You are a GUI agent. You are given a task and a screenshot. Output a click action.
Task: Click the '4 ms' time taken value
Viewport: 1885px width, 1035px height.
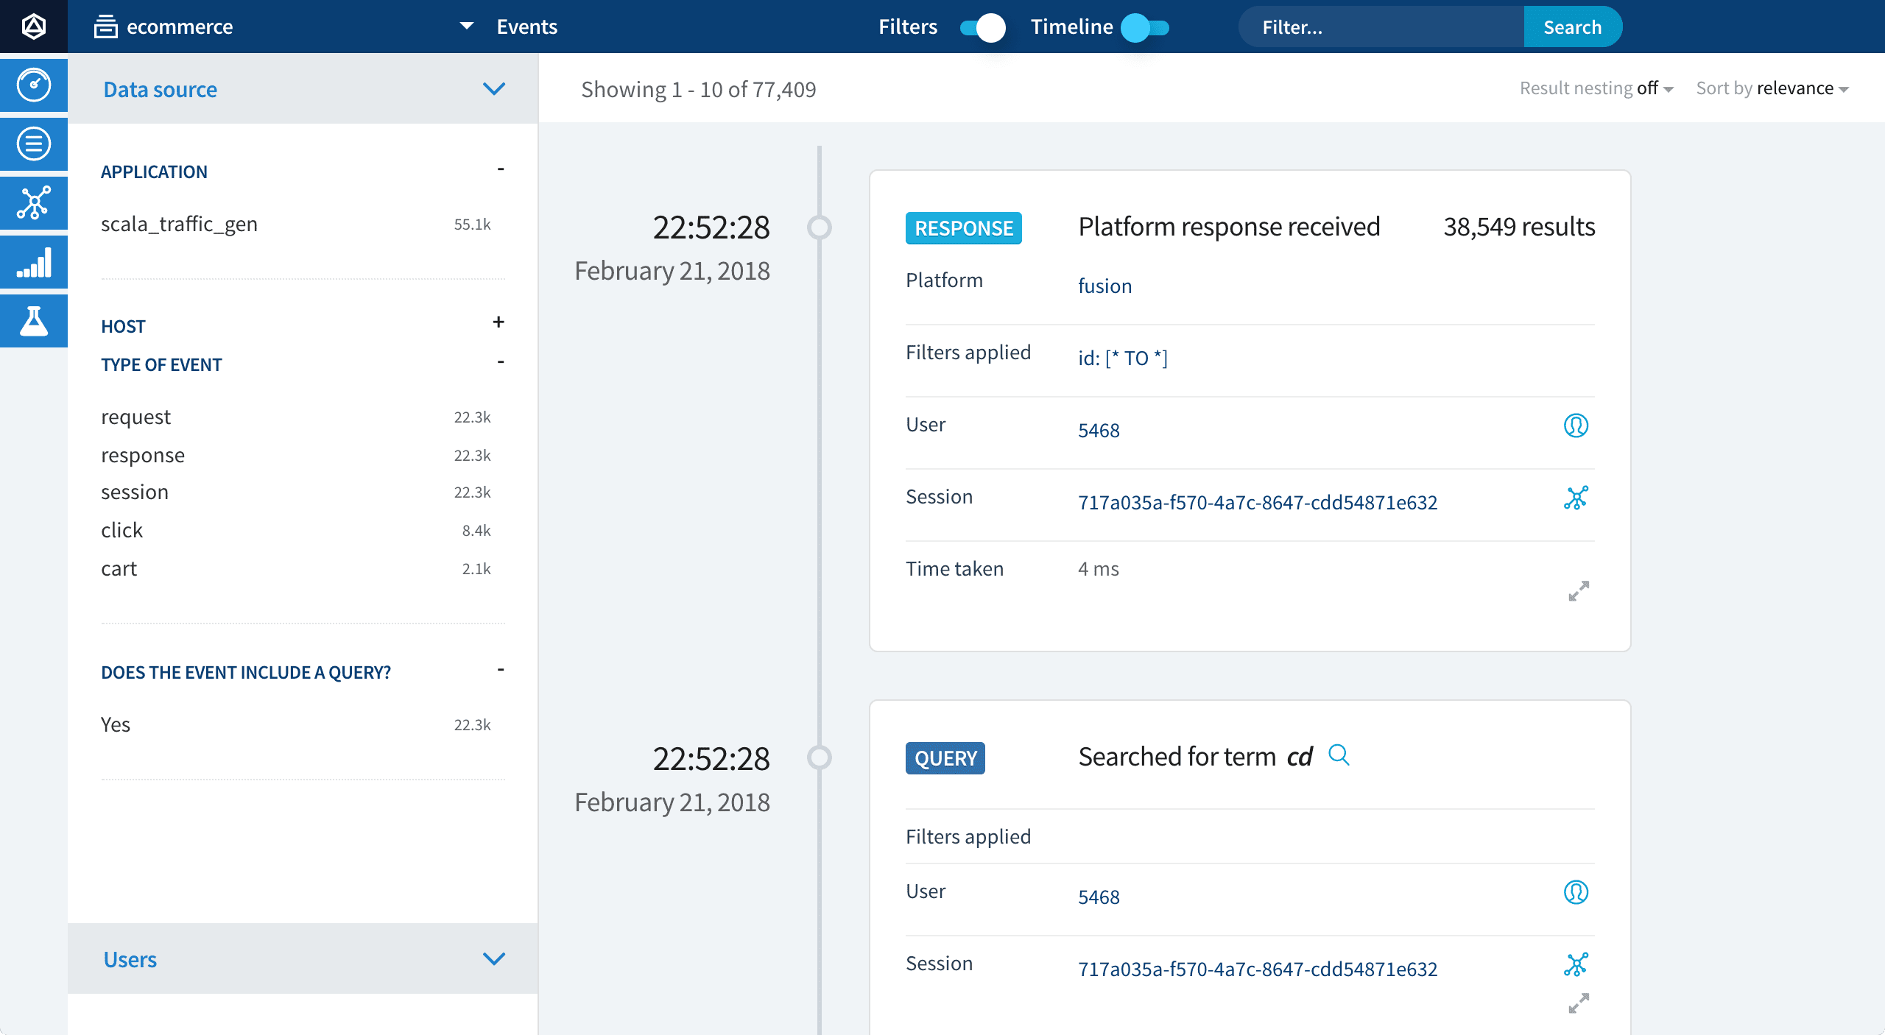coord(1099,568)
